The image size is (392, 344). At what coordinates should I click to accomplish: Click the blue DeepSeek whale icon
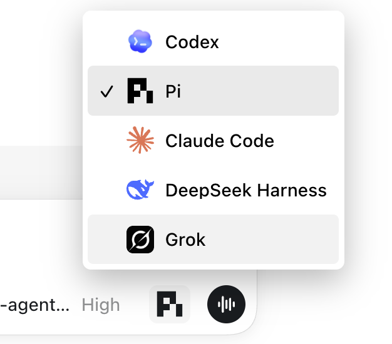coord(140,190)
